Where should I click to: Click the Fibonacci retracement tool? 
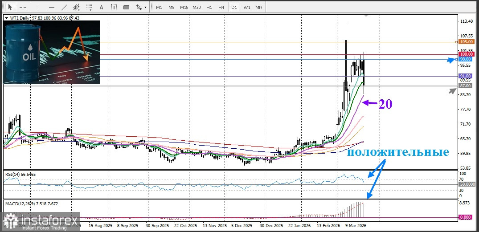(x=89, y=7)
